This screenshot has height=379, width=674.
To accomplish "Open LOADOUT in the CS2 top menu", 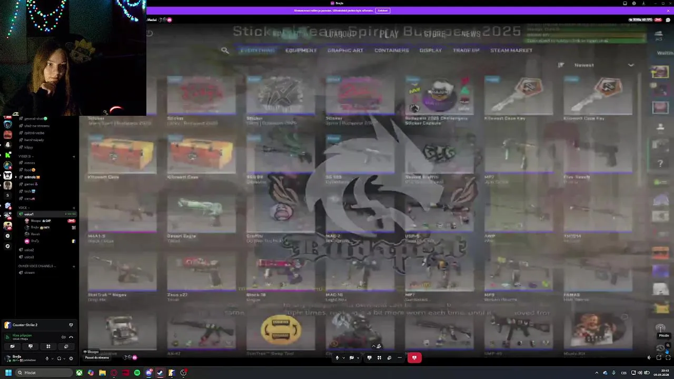I will 340,34.
